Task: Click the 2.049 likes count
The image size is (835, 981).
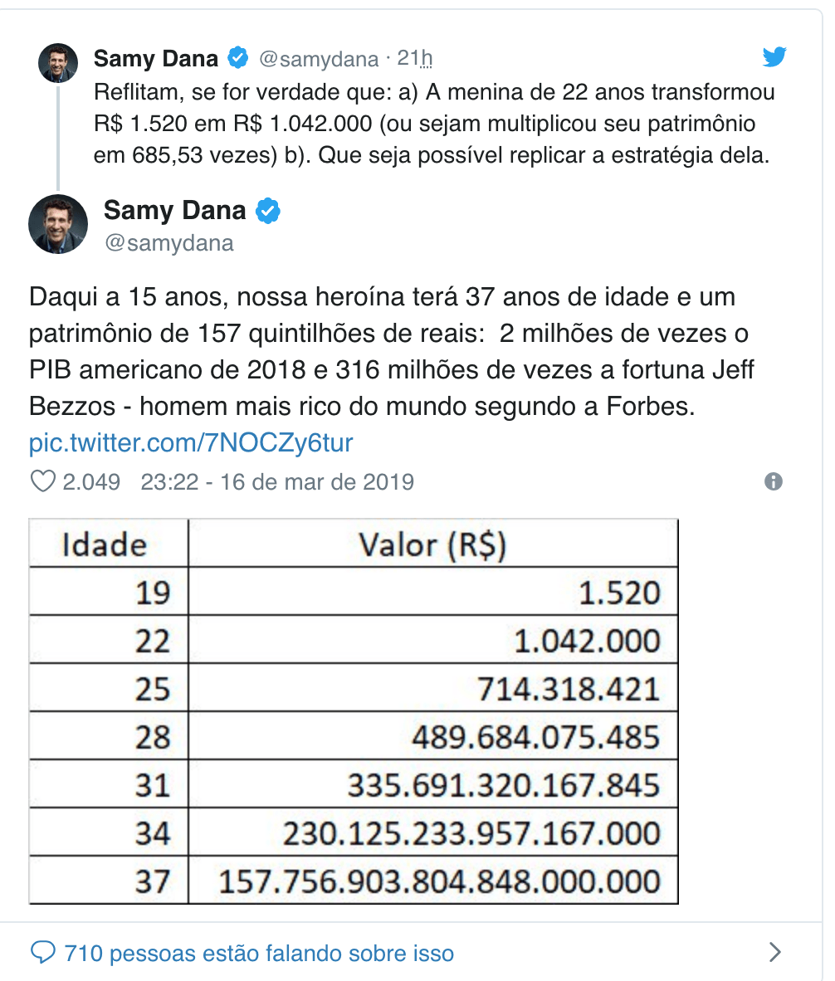Action: (91, 481)
